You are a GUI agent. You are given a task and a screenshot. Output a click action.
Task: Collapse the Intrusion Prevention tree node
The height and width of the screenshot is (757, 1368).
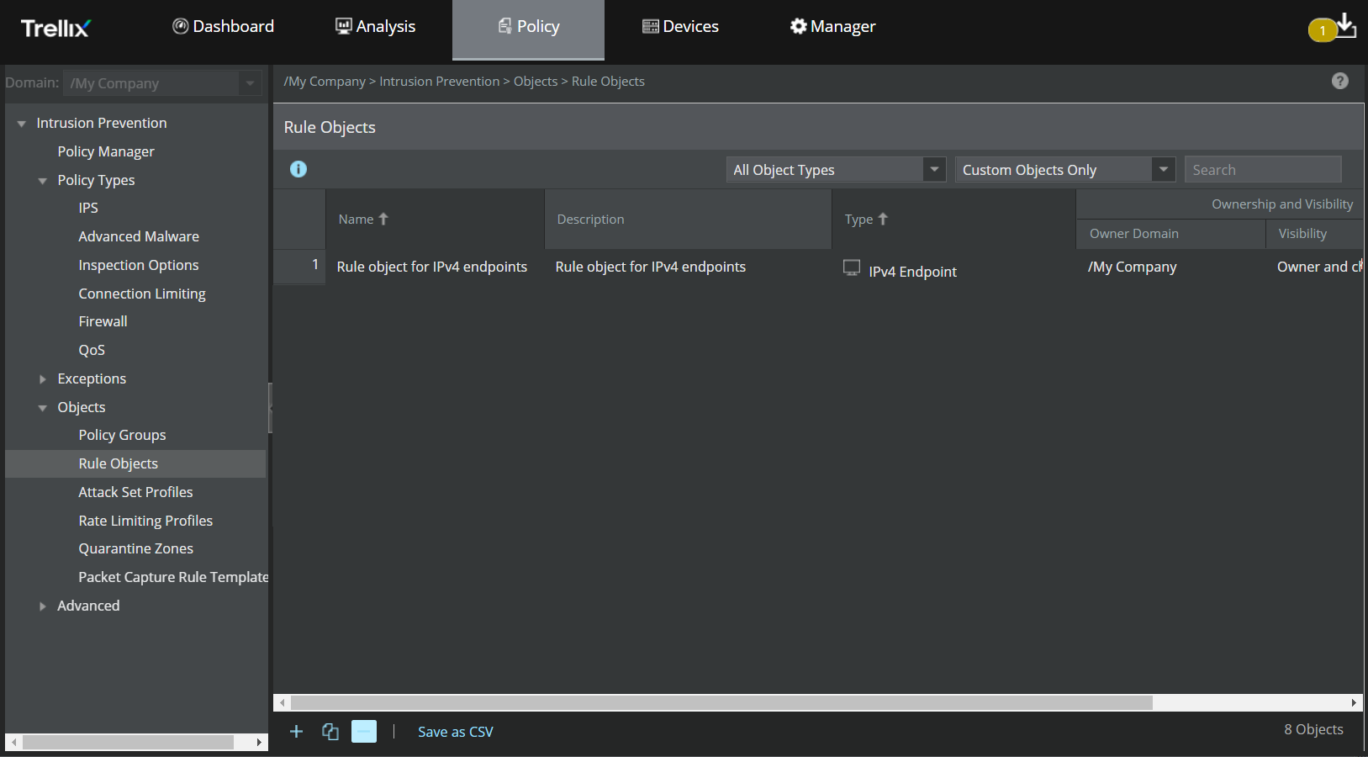click(22, 124)
